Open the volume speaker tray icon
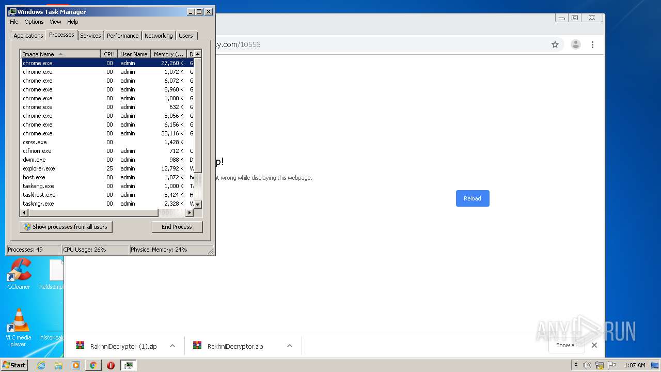This screenshot has width=661, height=372. point(587,365)
